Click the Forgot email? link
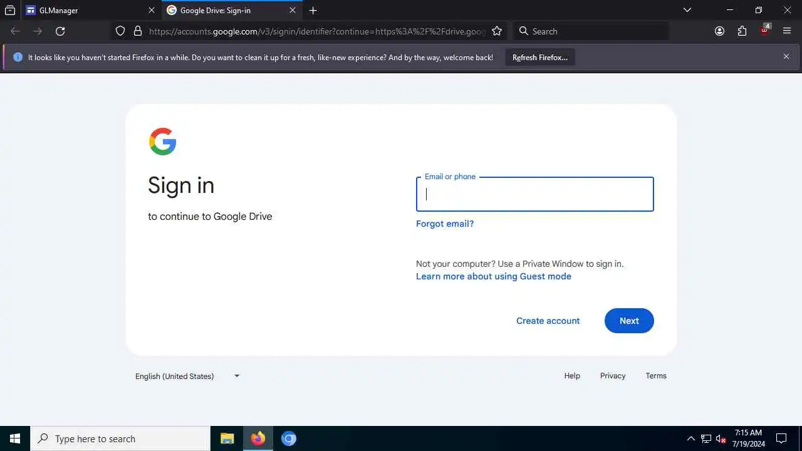The width and height of the screenshot is (802, 451). pyautogui.click(x=445, y=224)
